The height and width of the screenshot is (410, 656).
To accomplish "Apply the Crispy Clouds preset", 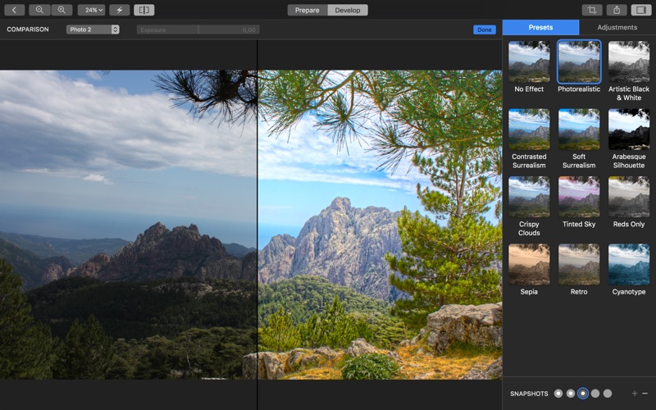I will [529, 197].
